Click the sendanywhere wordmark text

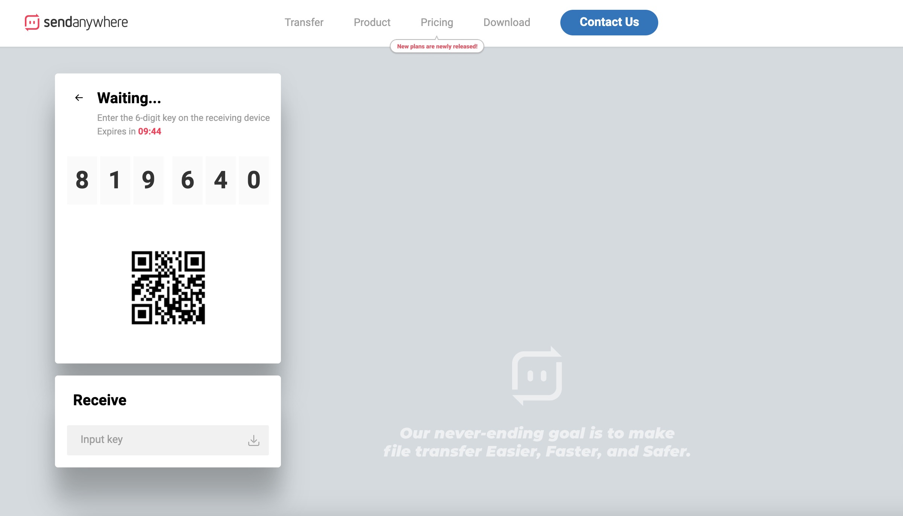point(86,22)
